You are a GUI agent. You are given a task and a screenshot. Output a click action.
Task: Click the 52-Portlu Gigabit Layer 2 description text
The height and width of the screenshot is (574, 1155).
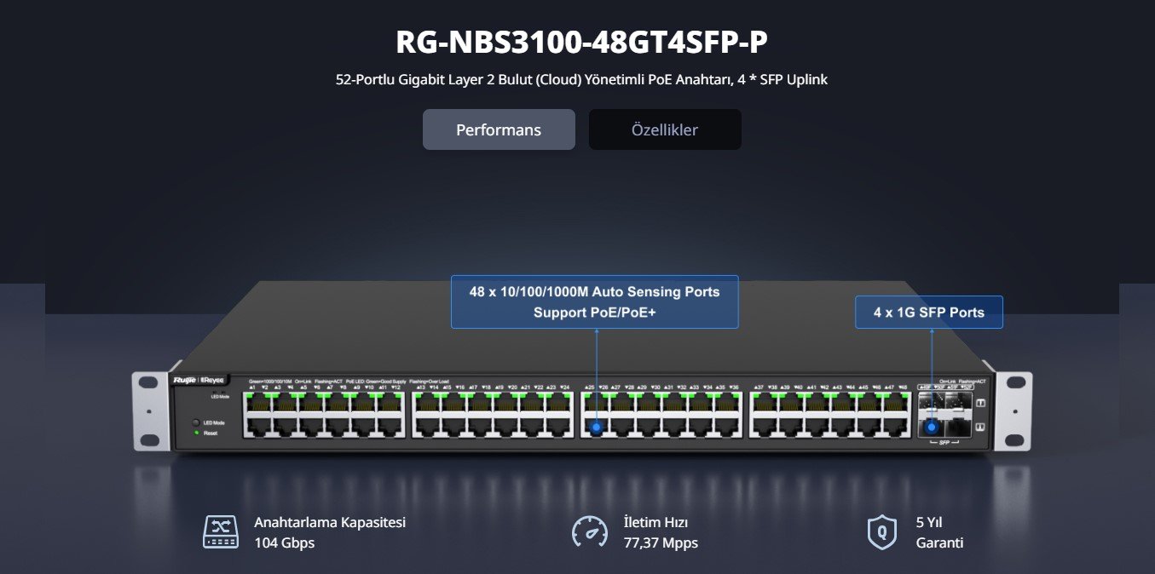pyautogui.click(x=581, y=79)
